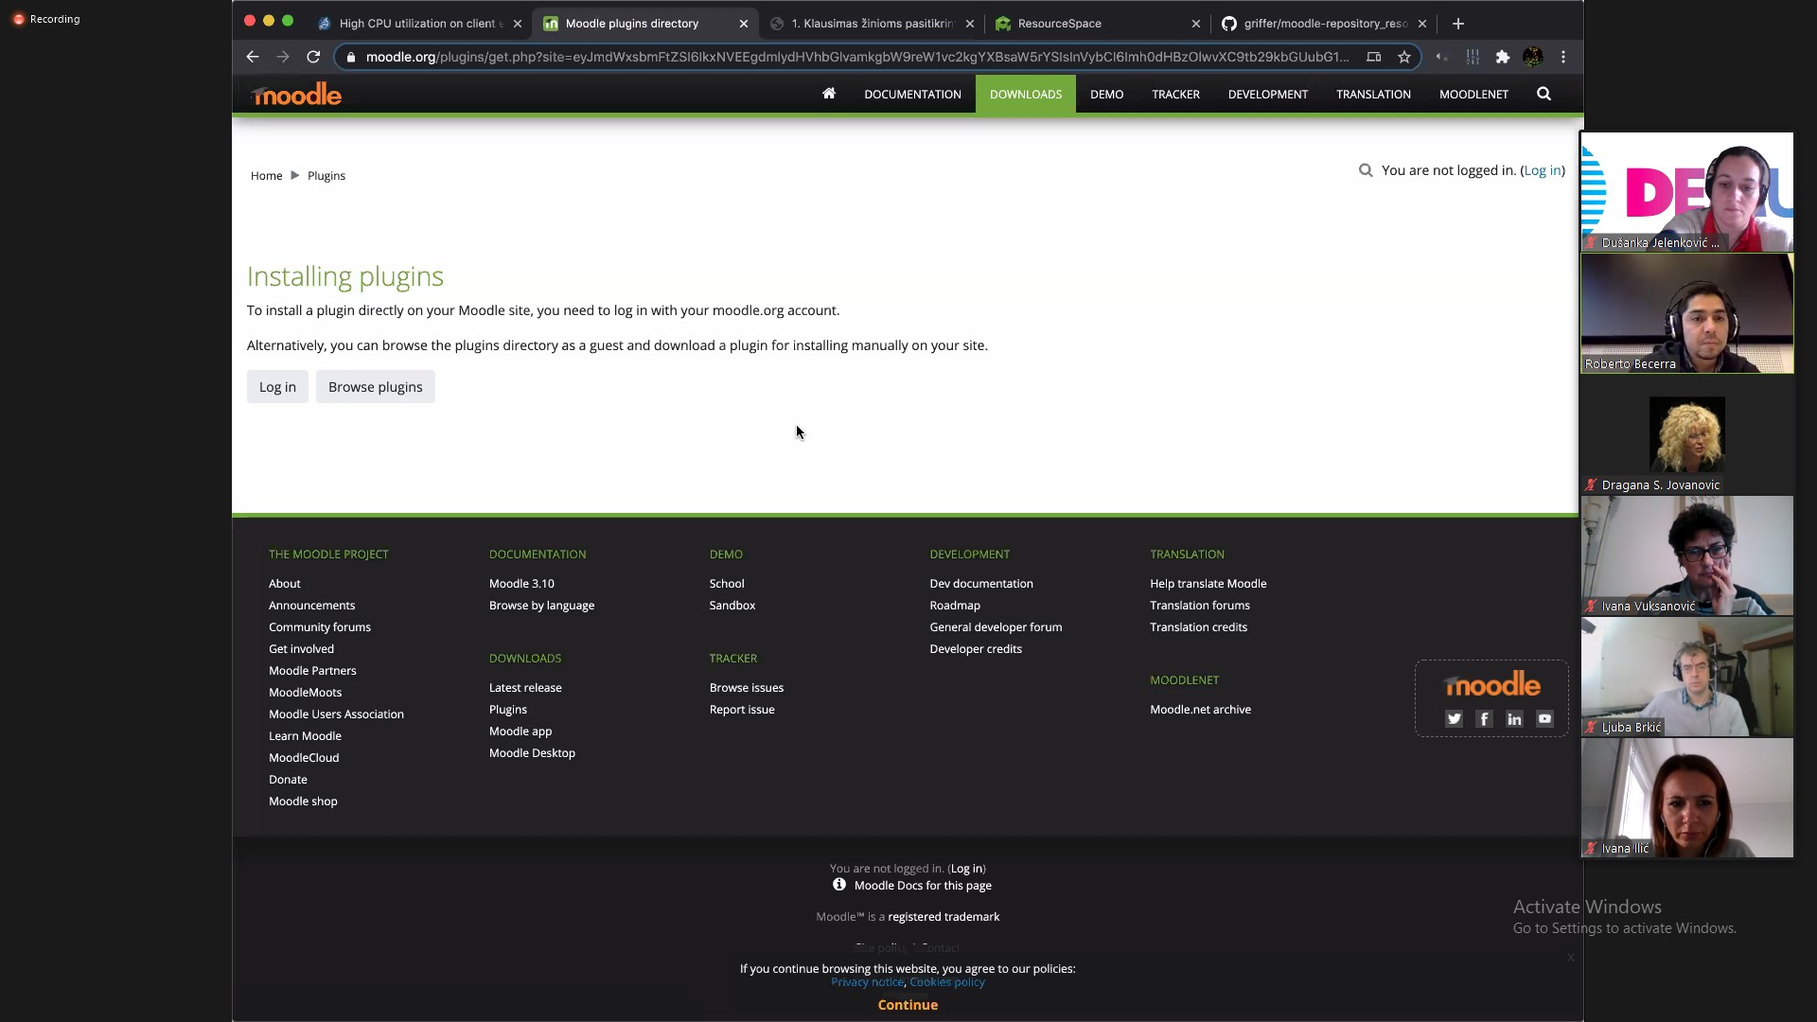The width and height of the screenshot is (1817, 1022).
Task: Click the profile avatar in browser toolbar
Action: [x=1533, y=57]
